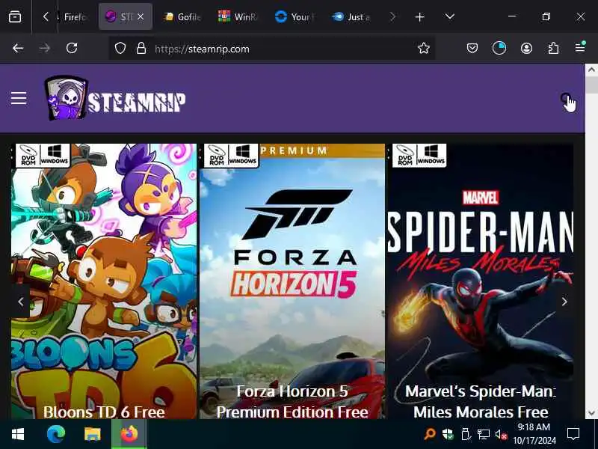The image size is (598, 449).
Task: Go to the previous slide in the carousel
Action: click(21, 302)
